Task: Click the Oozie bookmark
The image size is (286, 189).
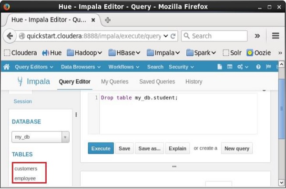Action: tap(259, 53)
